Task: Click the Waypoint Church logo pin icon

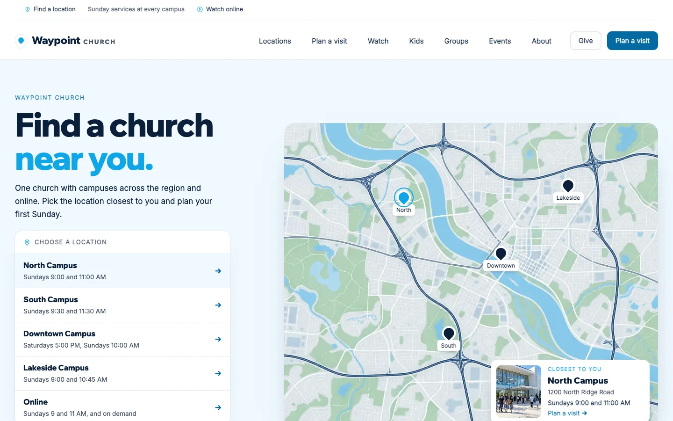Action: click(x=21, y=41)
